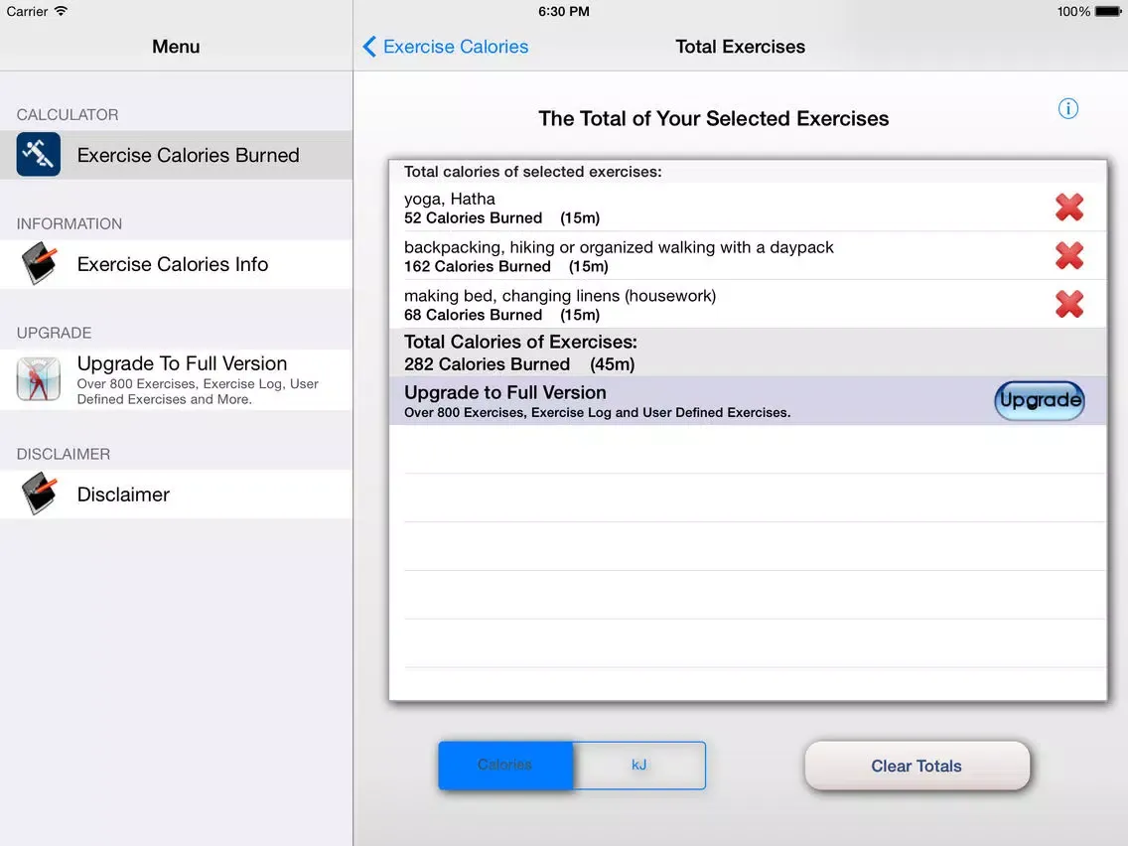Select Exercise Calories Burned under Calculator
Screen dimensions: 1128x846
point(189,155)
